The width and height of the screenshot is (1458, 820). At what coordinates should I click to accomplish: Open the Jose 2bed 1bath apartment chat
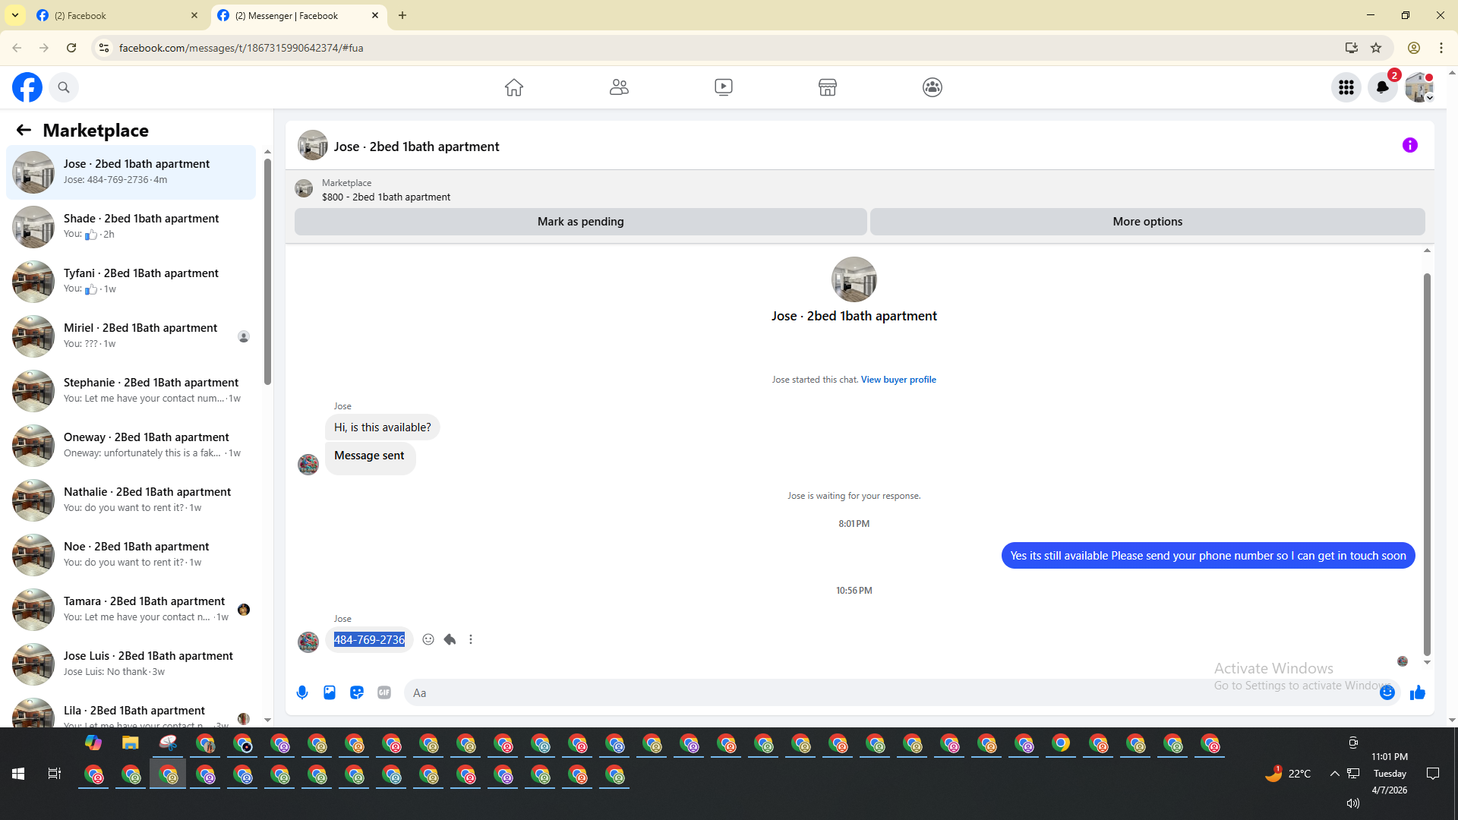click(131, 172)
